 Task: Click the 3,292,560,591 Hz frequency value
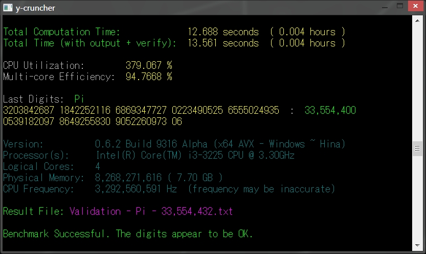pos(136,189)
